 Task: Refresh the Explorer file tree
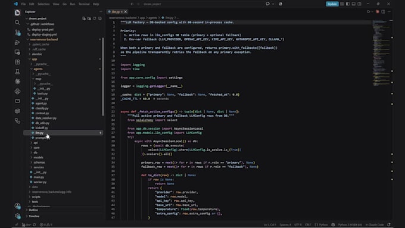tap(95, 18)
